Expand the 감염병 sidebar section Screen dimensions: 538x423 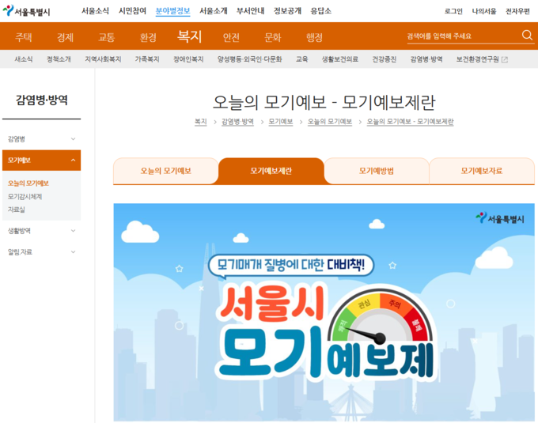(x=41, y=139)
